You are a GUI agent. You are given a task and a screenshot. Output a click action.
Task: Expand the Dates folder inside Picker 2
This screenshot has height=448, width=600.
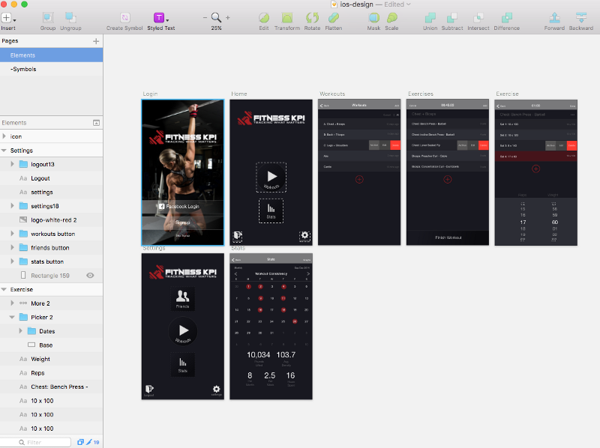[x=21, y=331]
